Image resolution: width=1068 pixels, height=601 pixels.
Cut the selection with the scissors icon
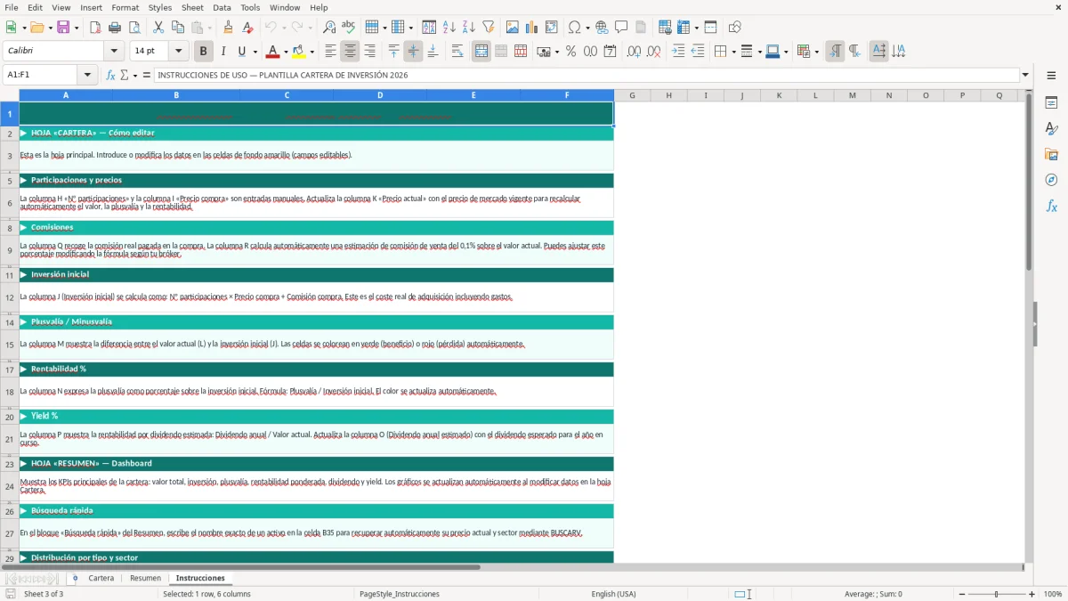coord(158,28)
